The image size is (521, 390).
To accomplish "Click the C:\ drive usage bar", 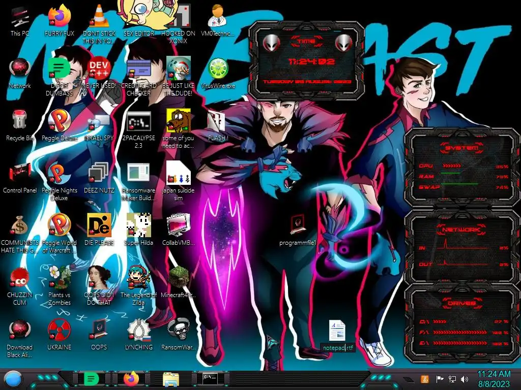I will point(440,321).
